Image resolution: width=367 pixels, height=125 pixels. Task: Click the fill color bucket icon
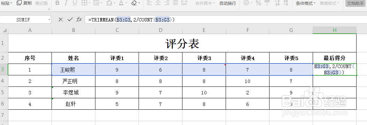pyautogui.click(x=109, y=3)
